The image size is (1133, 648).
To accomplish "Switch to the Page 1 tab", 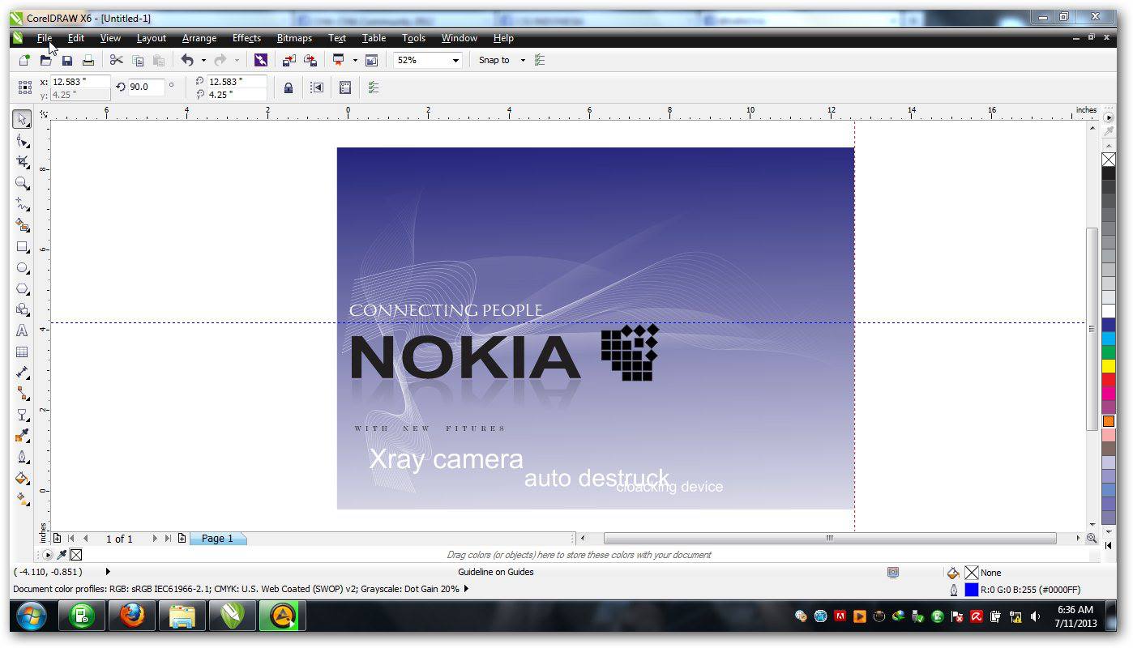I will pyautogui.click(x=217, y=539).
